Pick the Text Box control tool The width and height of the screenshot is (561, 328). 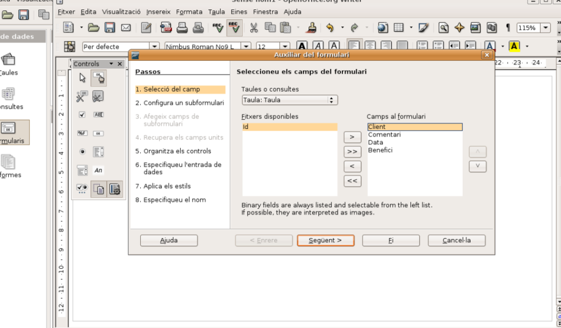pyautogui.click(x=99, y=115)
